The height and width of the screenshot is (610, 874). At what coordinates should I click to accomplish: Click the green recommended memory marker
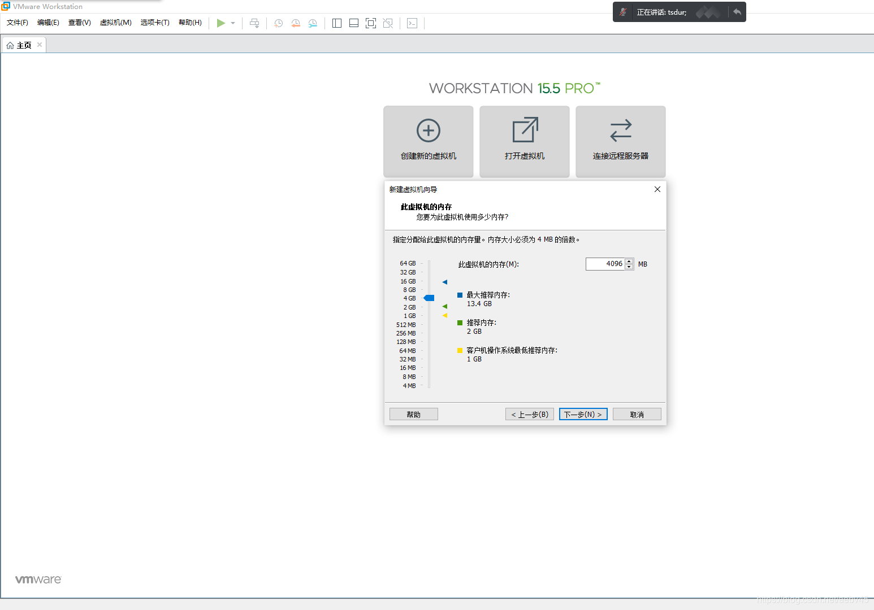[445, 306]
